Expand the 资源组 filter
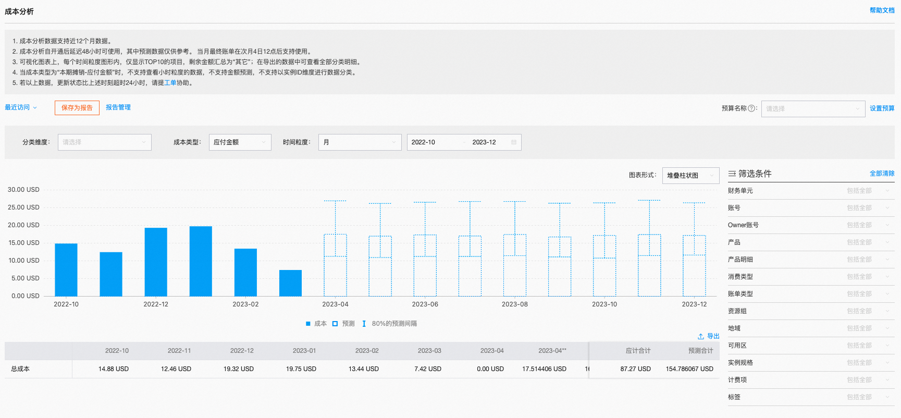The height and width of the screenshot is (418, 901). [811, 311]
